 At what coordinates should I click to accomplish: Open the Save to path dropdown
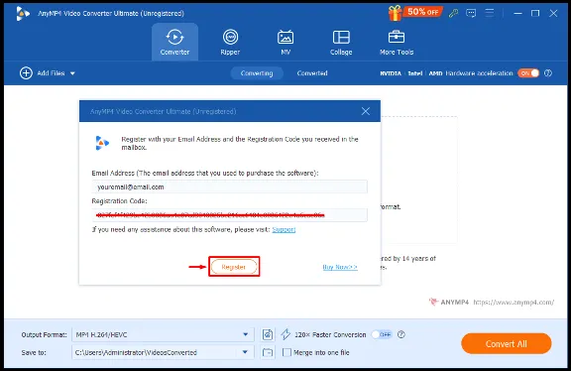[163, 352]
